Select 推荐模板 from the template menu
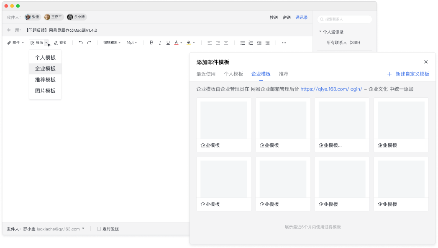The image size is (438, 248). coord(45,80)
